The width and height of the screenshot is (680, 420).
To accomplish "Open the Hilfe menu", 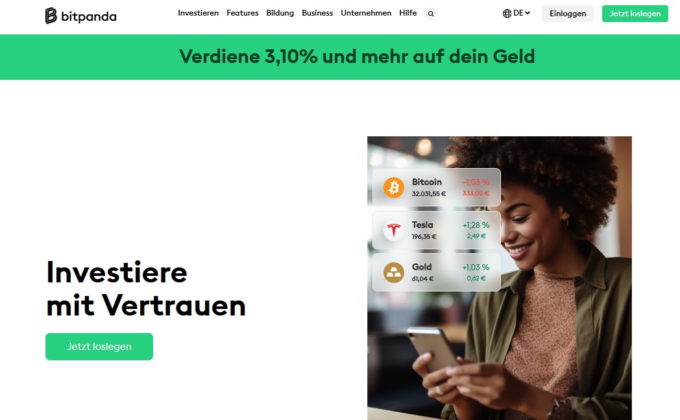I will [x=408, y=13].
